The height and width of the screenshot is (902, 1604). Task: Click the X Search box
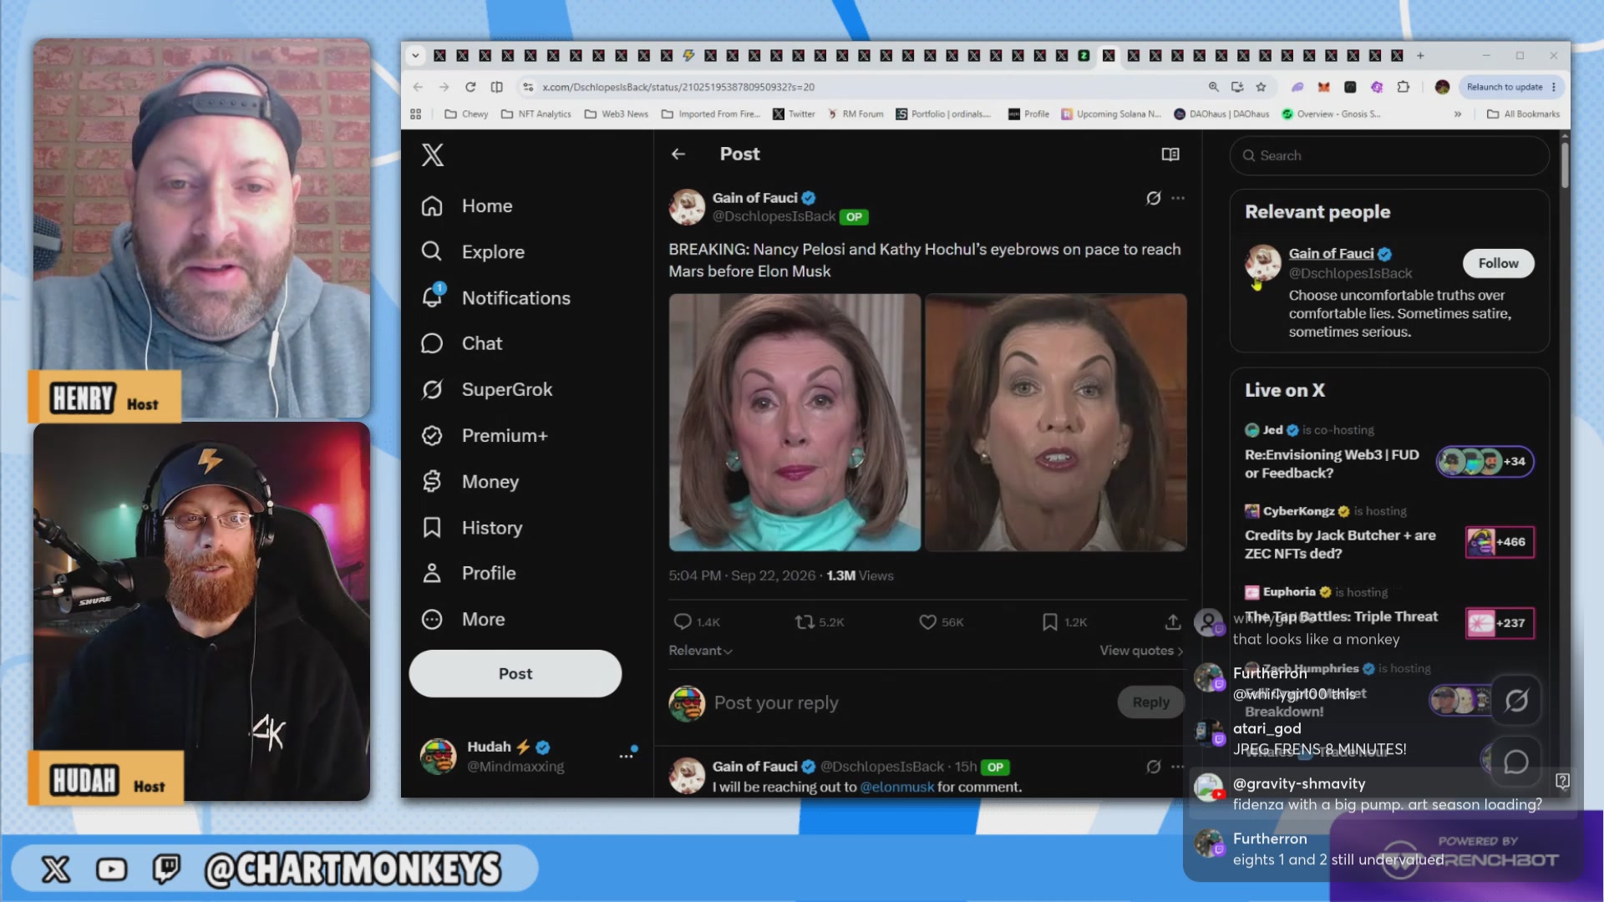[x=1389, y=155]
